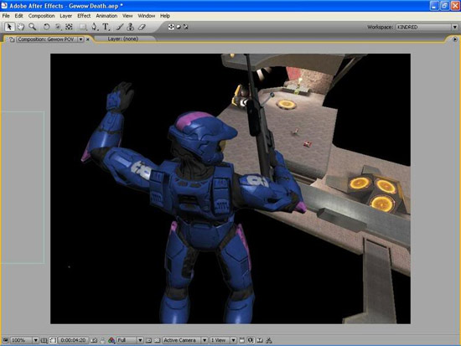Open the Edit menu
This screenshot has height=346, width=461.
pyautogui.click(x=18, y=16)
